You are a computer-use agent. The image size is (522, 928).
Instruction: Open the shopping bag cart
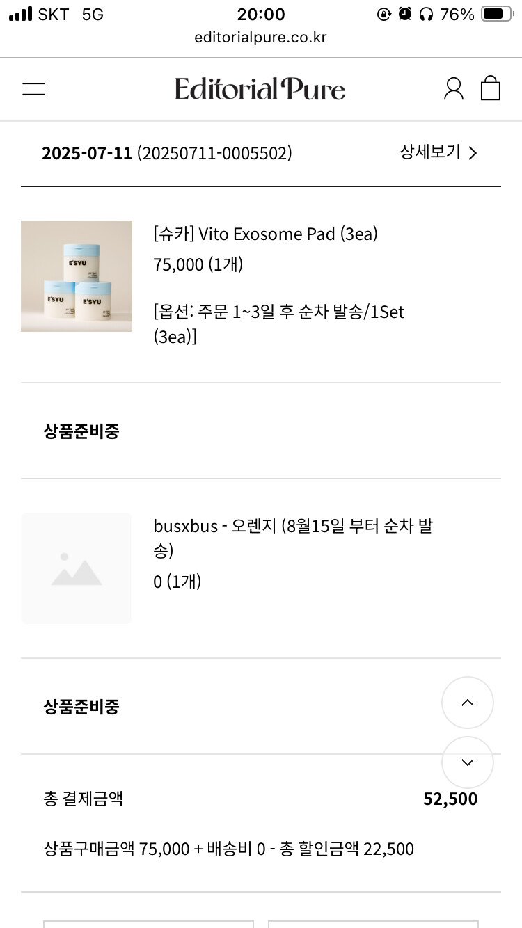tap(491, 88)
